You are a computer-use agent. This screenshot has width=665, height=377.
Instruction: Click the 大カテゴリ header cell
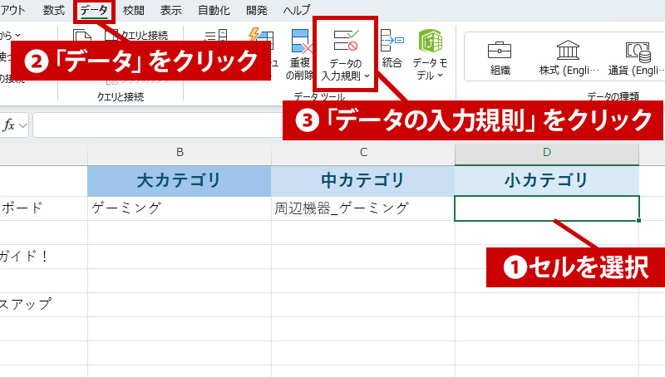click(180, 181)
